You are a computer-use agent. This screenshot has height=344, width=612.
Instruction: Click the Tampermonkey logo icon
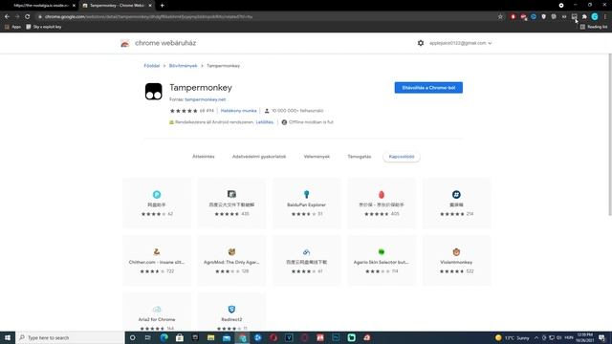click(x=153, y=92)
